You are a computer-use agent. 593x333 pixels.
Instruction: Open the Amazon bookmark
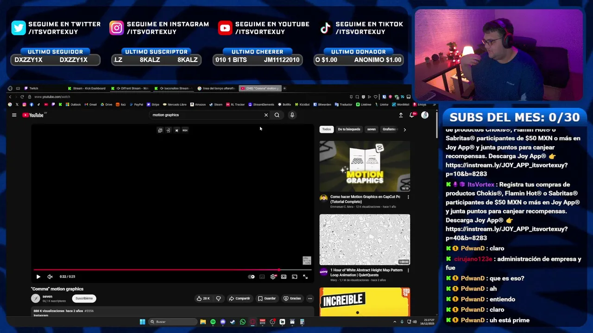click(198, 105)
